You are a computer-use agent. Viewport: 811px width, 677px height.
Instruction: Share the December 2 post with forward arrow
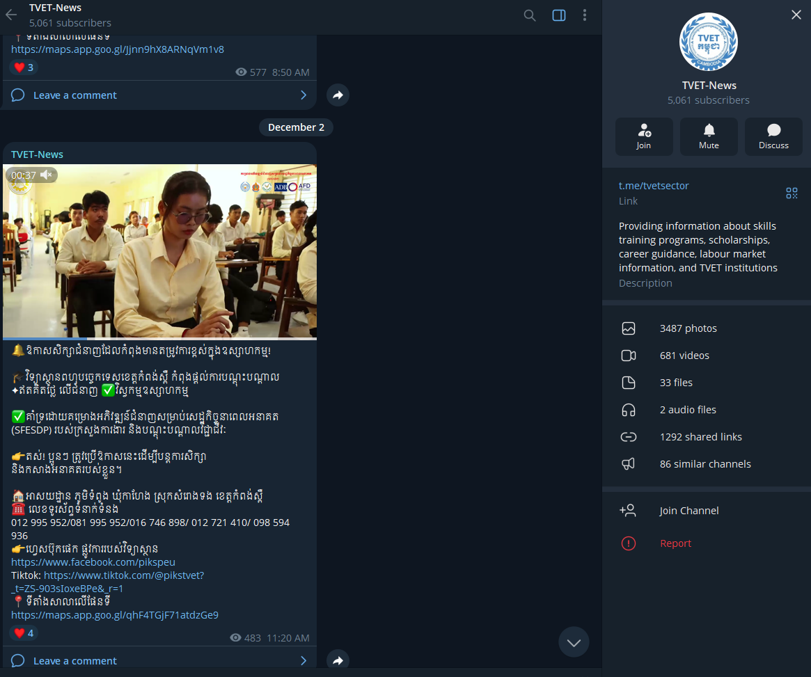point(338,660)
